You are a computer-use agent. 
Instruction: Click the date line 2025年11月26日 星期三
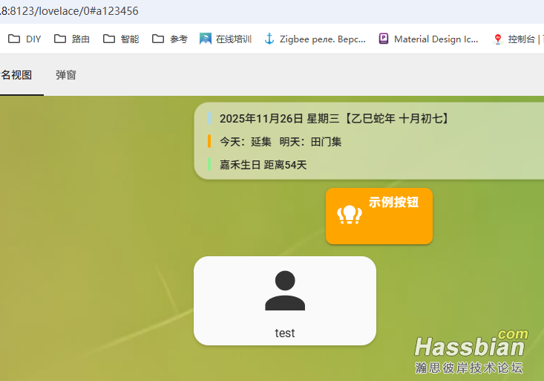pos(335,118)
